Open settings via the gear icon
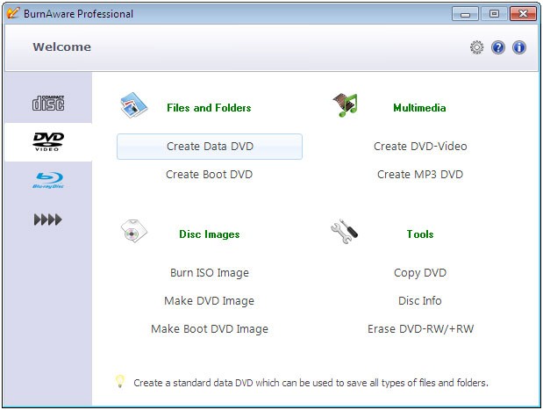The height and width of the screenshot is (410, 543). (477, 47)
